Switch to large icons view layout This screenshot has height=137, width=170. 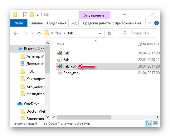click(x=155, y=123)
